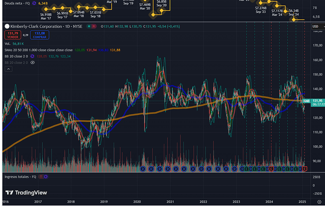This screenshot has height=206, width=325.
Task: Click the green market status dot
Action: point(89,26)
